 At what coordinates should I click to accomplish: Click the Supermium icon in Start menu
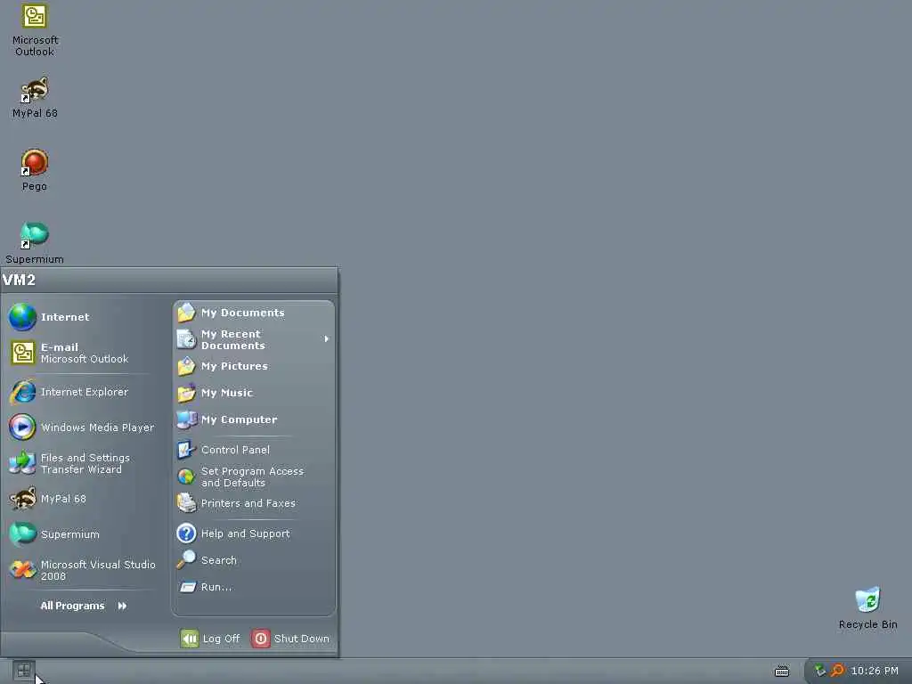point(22,534)
